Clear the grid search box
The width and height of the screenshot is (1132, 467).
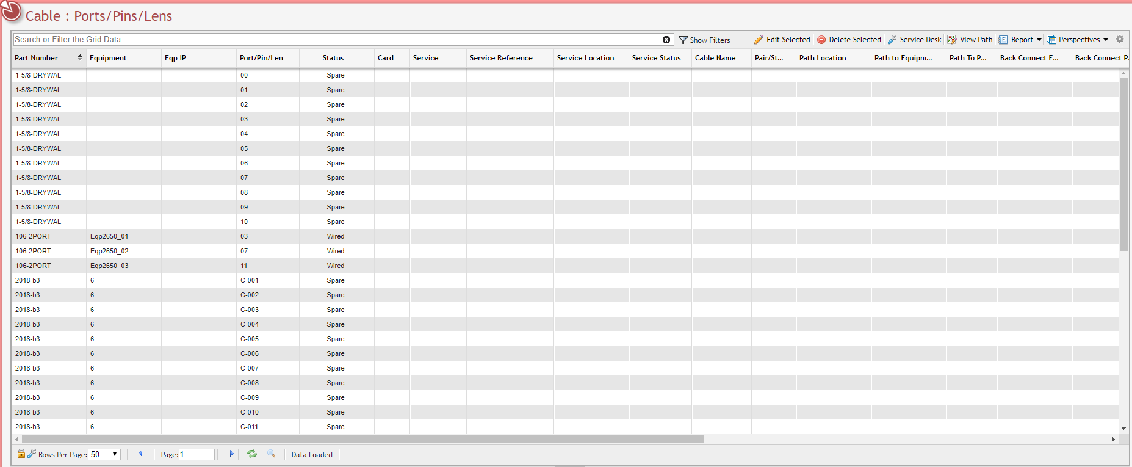coord(666,40)
